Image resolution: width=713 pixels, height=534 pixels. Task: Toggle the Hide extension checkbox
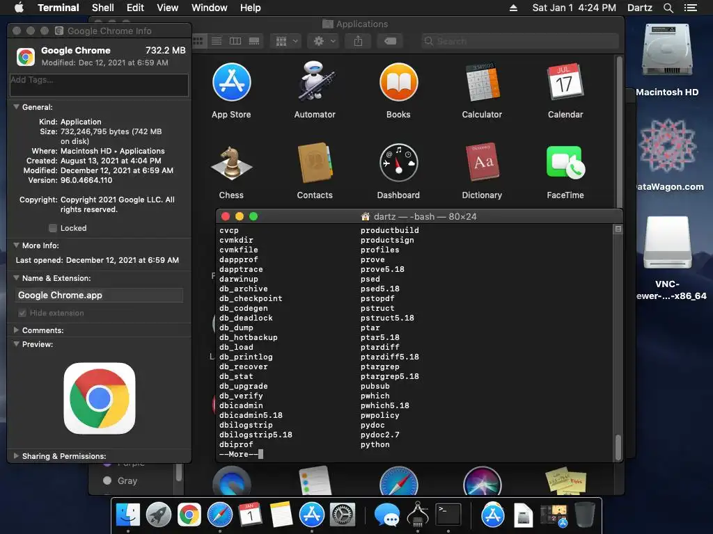22,313
